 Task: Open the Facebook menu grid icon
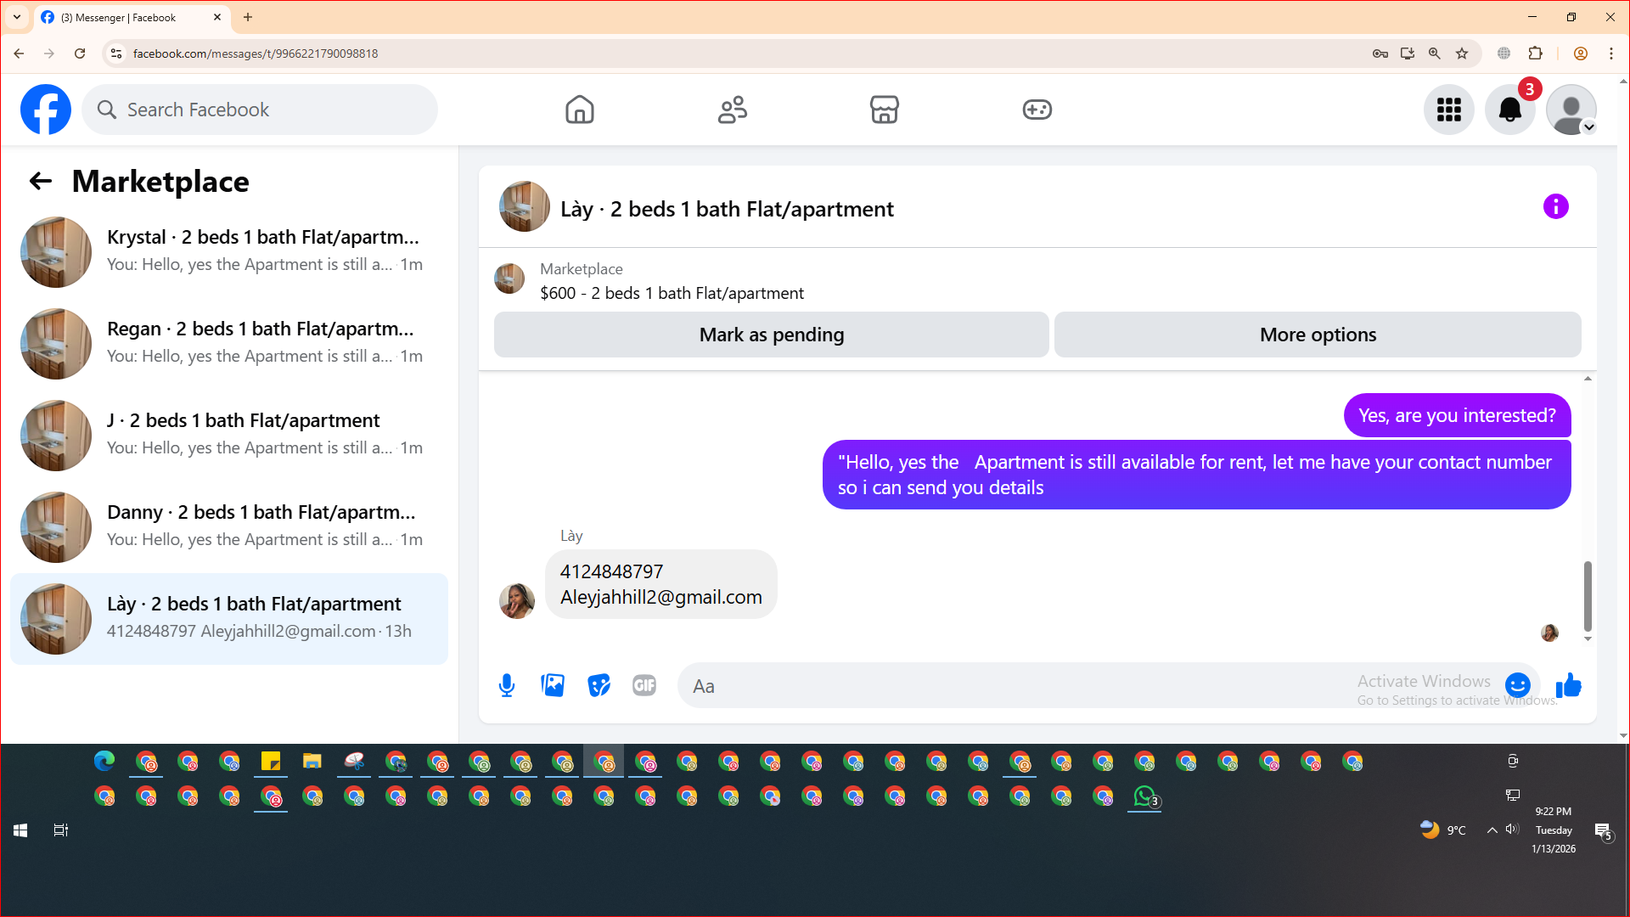(x=1448, y=110)
